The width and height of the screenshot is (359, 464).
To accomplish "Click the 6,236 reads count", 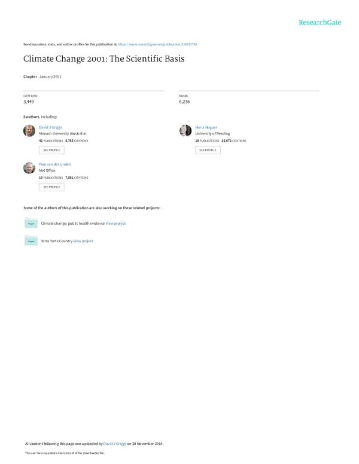I will 184,102.
